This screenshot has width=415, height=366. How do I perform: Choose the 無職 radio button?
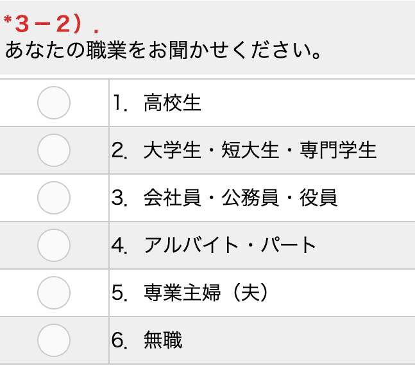pyautogui.click(x=54, y=340)
